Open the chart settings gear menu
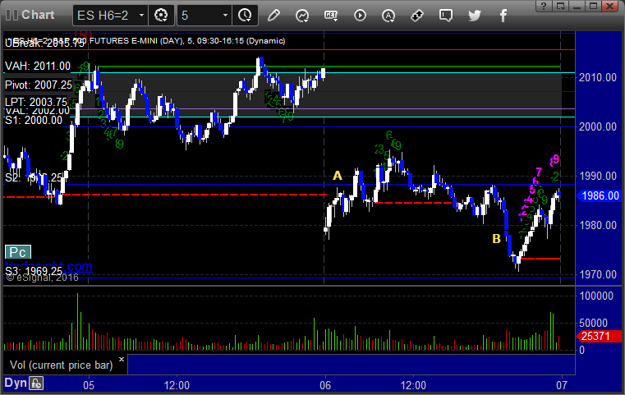 pos(161,16)
